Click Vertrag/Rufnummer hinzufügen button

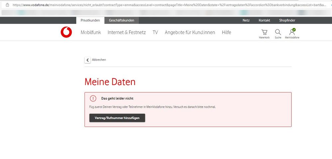pos(117,118)
